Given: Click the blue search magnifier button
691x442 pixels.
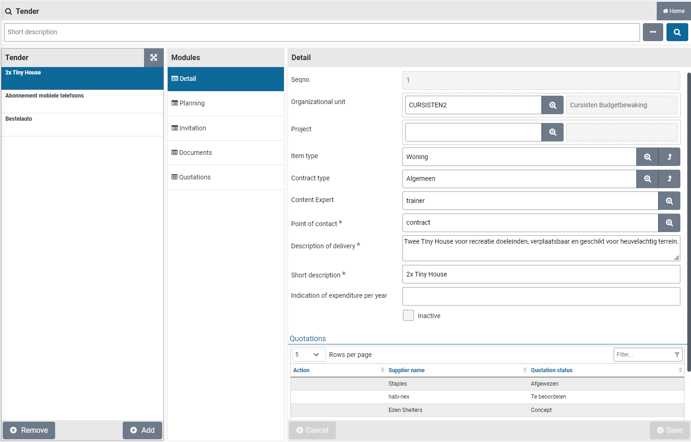Looking at the screenshot, I should click(677, 32).
